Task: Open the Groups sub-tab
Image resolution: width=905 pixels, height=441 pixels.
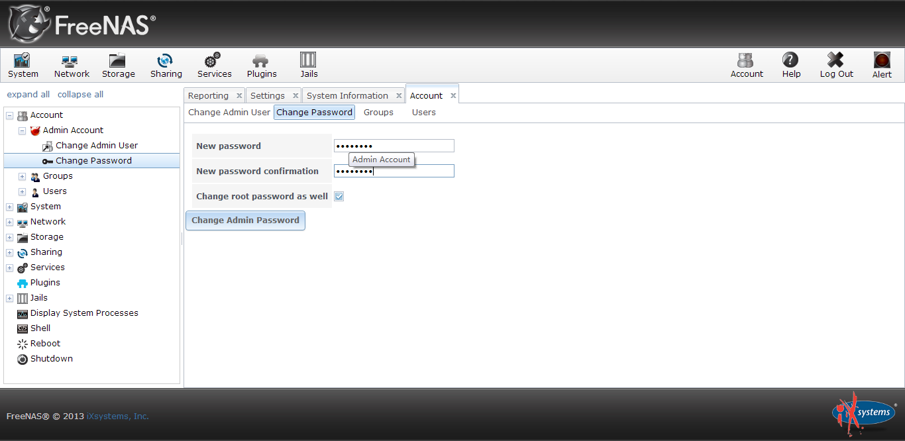Action: (378, 113)
